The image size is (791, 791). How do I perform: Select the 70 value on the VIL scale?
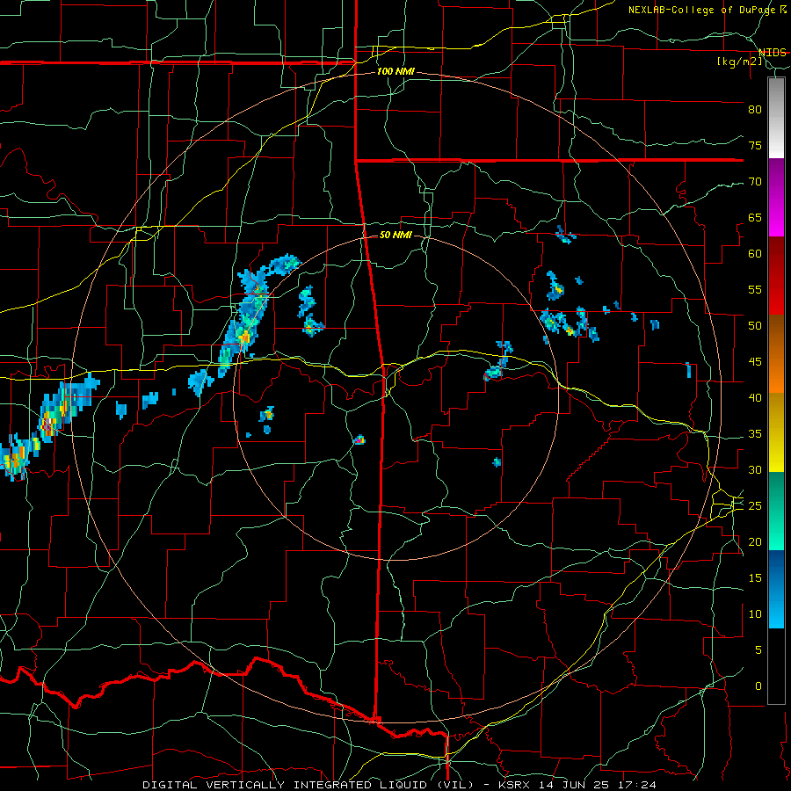point(755,182)
